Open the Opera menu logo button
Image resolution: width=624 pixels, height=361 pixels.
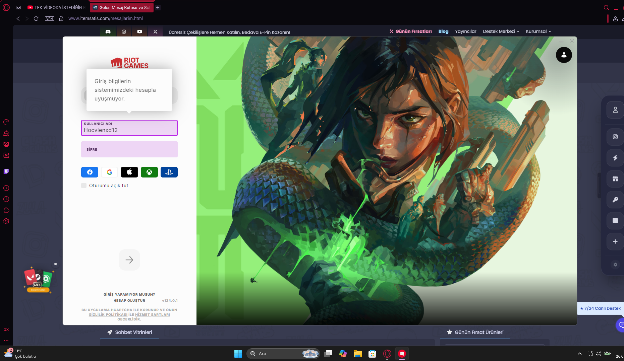point(6,7)
